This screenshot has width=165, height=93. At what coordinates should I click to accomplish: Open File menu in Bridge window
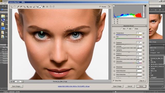tap(2, 3)
